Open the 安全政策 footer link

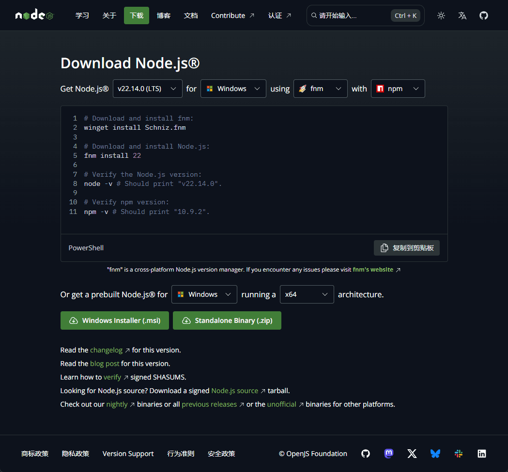tap(221, 454)
